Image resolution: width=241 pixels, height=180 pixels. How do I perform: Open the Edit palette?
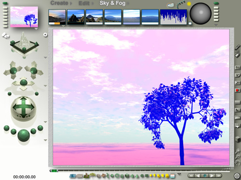coord(84,3)
